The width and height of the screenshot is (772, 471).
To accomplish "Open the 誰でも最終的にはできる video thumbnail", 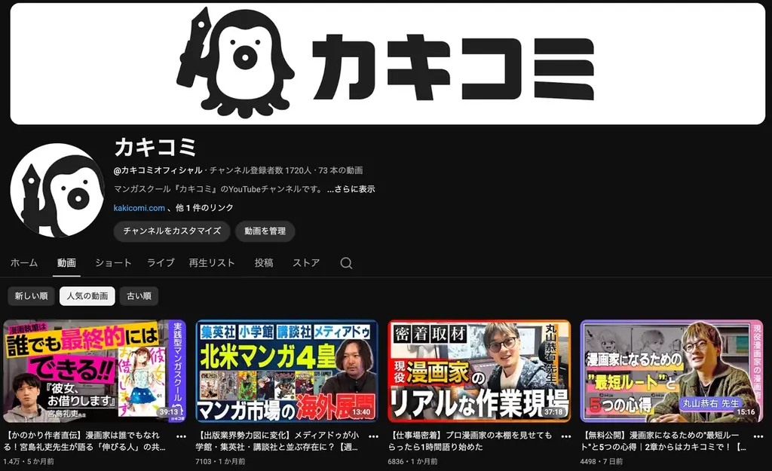I will (x=94, y=371).
